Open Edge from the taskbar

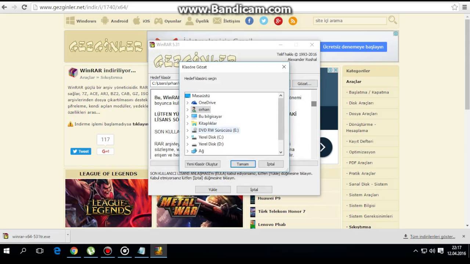tap(57, 251)
